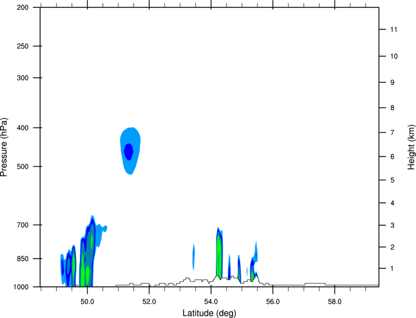Select the 500 pressure tick label
Image resolution: width=416 pixels, height=318 pixels.
tap(23, 166)
